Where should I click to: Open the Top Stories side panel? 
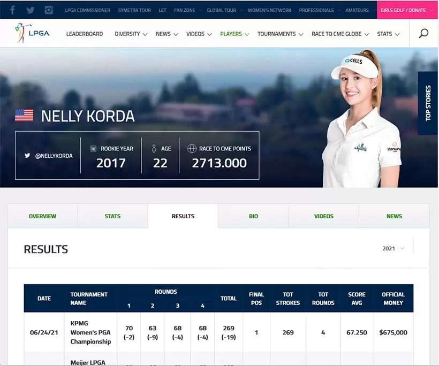pos(428,103)
